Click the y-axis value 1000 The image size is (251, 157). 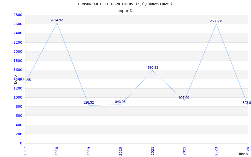tap(18, 97)
